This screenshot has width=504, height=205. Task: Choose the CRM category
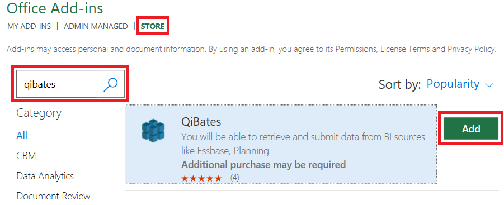click(x=26, y=156)
